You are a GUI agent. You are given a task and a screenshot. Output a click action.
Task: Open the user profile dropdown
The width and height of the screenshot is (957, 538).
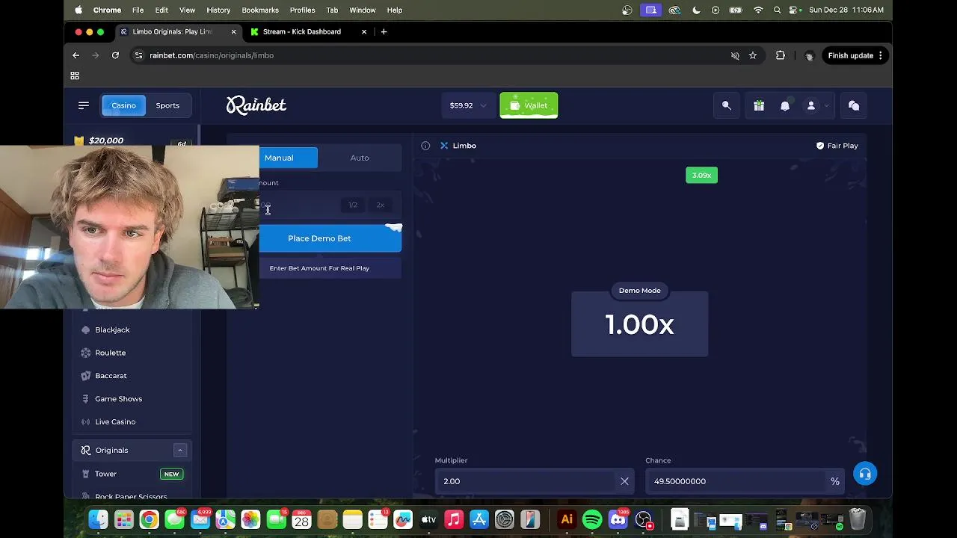coord(816,105)
